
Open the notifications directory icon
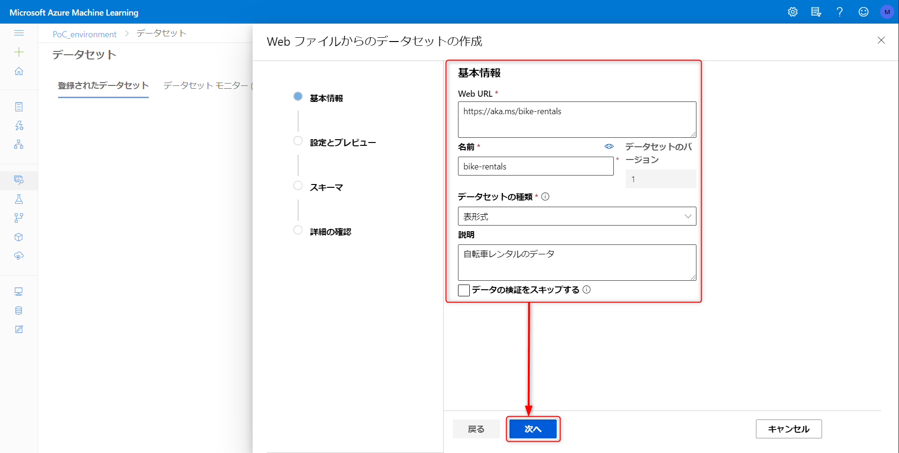(x=816, y=12)
